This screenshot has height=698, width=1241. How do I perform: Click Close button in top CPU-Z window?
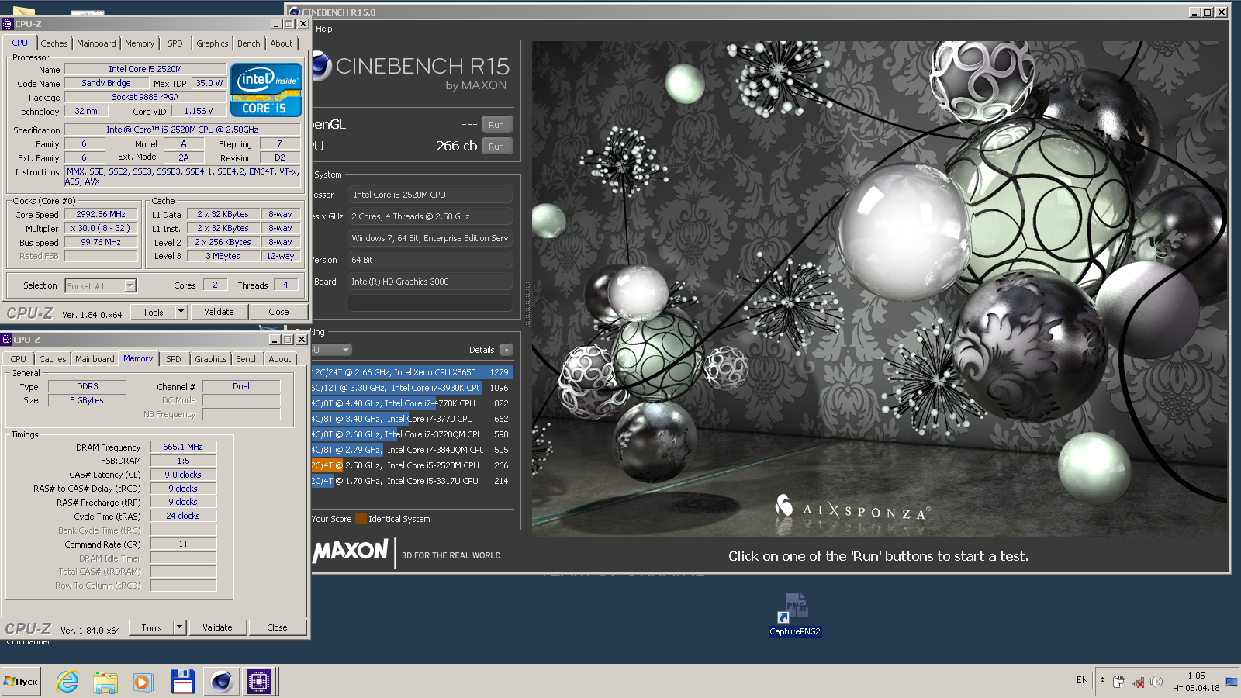point(278,312)
